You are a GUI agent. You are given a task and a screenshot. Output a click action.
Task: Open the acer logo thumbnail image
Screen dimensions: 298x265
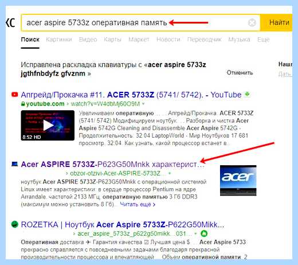pyautogui.click(x=238, y=181)
